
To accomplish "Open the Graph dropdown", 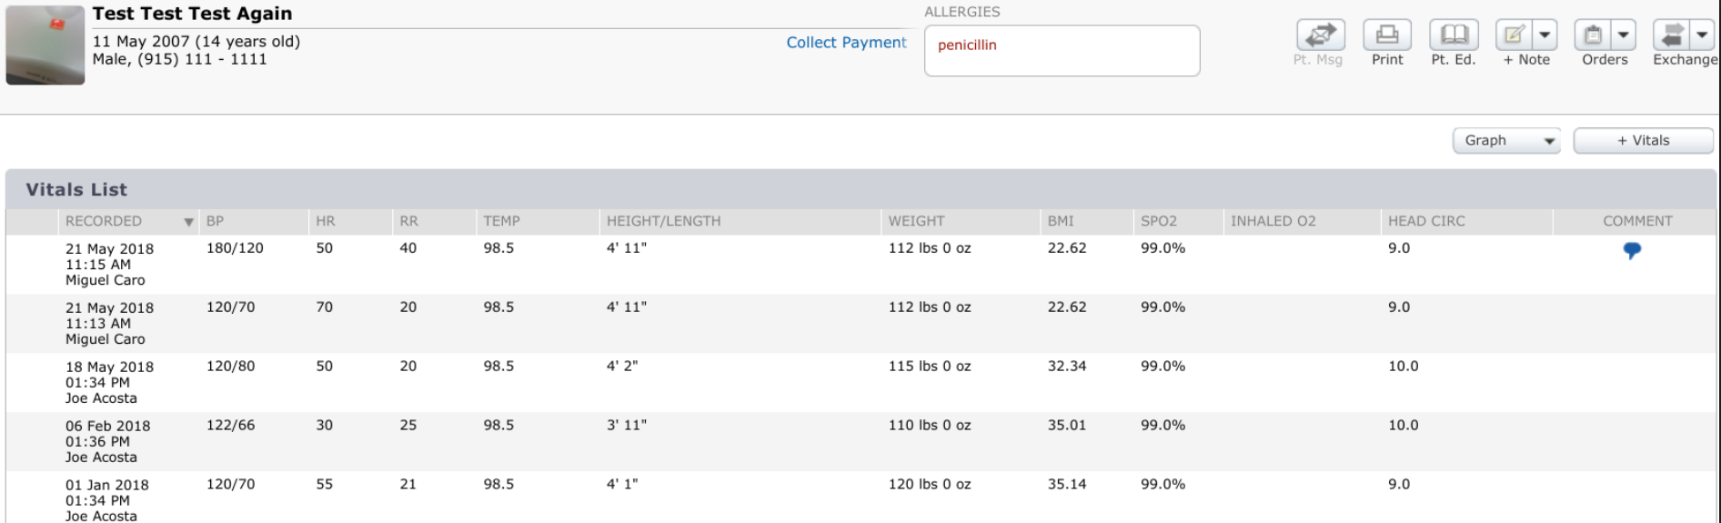I will [x=1506, y=140].
